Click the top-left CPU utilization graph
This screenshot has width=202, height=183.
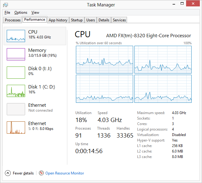coord(104,59)
